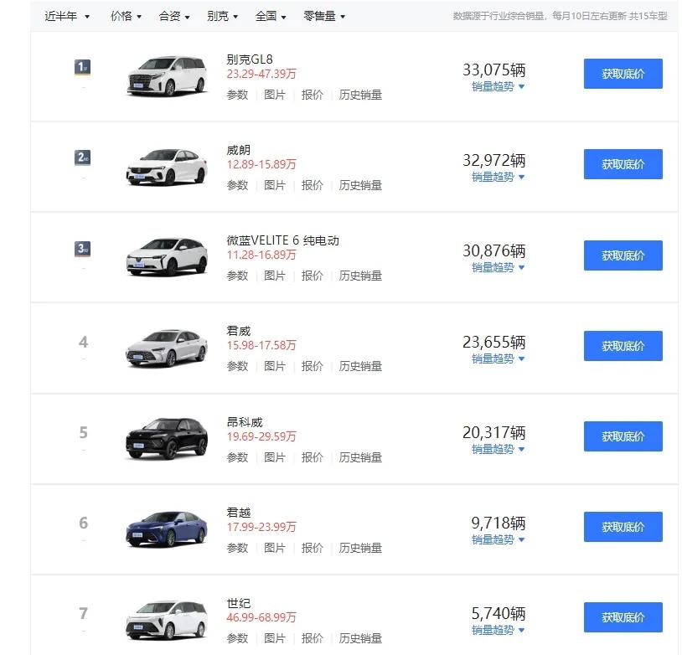Image resolution: width=682 pixels, height=655 pixels.
Task: Expand 销量趋势 under 君威 sales
Action: 498,358
